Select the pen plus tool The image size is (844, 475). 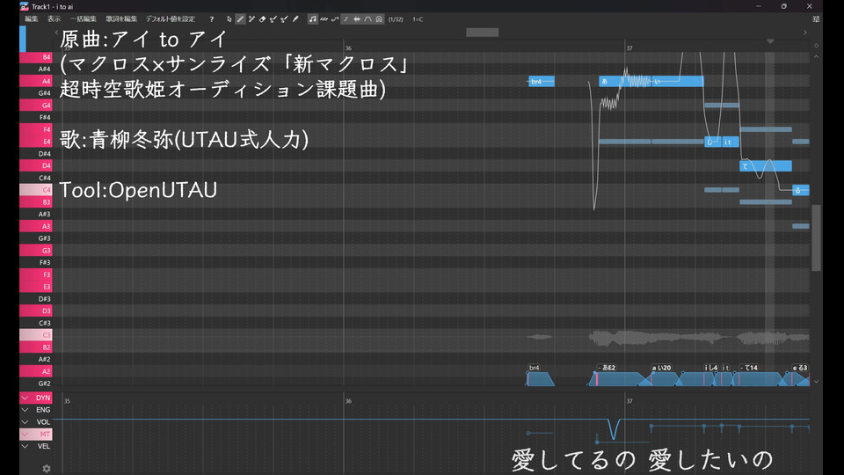pos(251,19)
